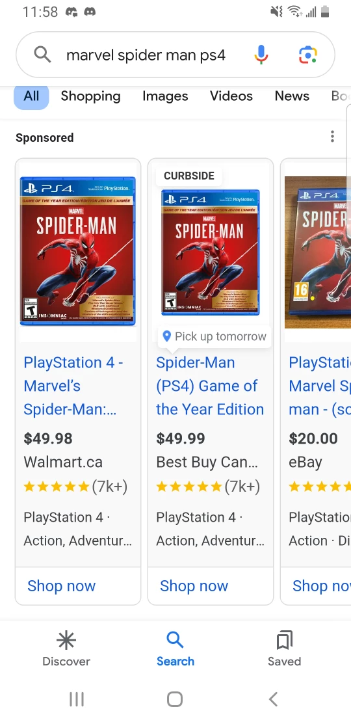Switch to the Shopping tab
Image resolution: width=351 pixels, height=722 pixels.
tap(90, 96)
